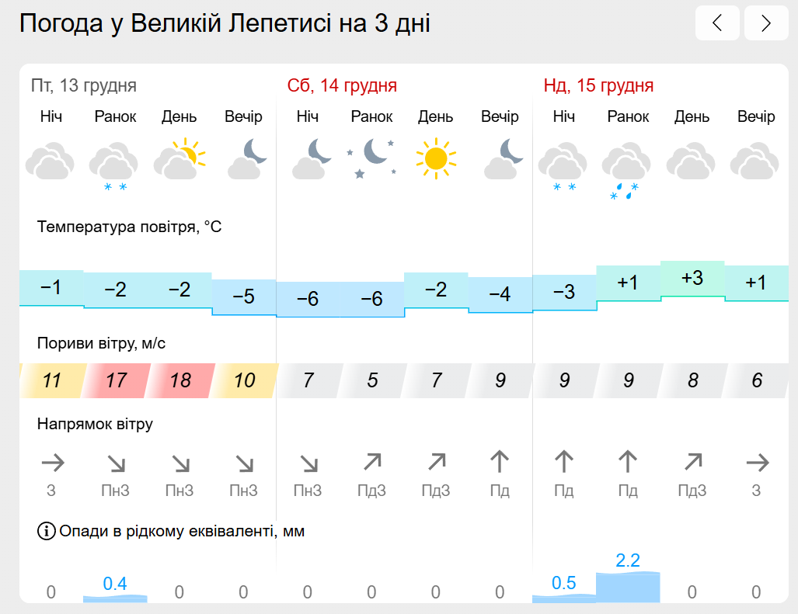Image resolution: width=798 pixels, height=614 pixels.
Task: Click Sunday night snow cloud icon
Action: (x=563, y=166)
